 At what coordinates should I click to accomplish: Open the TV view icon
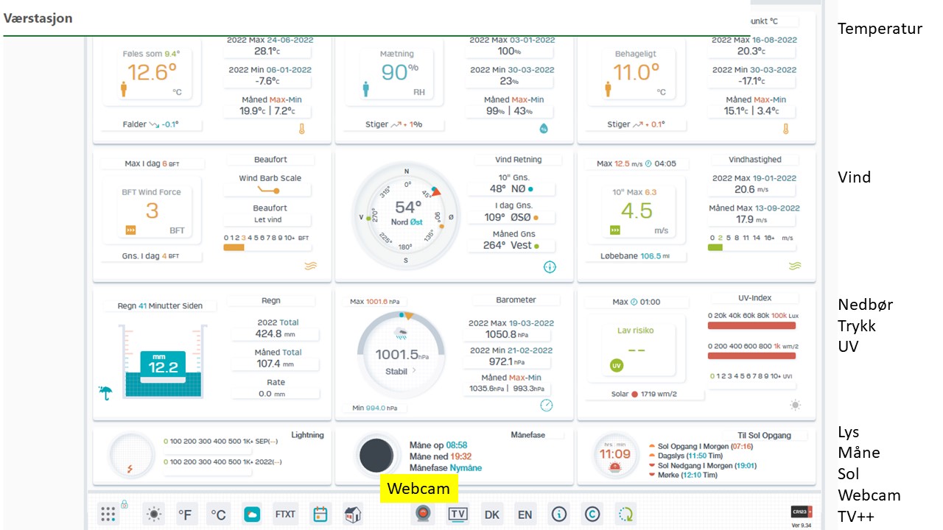(x=458, y=514)
